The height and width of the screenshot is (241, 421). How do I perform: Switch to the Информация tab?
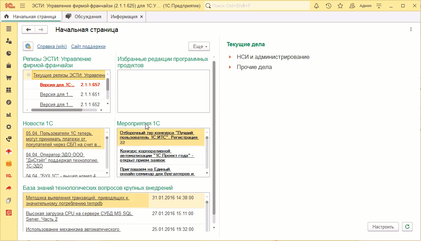click(x=124, y=16)
